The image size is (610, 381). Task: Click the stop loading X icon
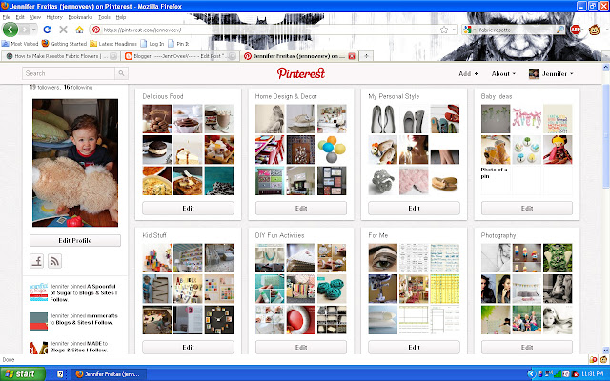[64, 30]
